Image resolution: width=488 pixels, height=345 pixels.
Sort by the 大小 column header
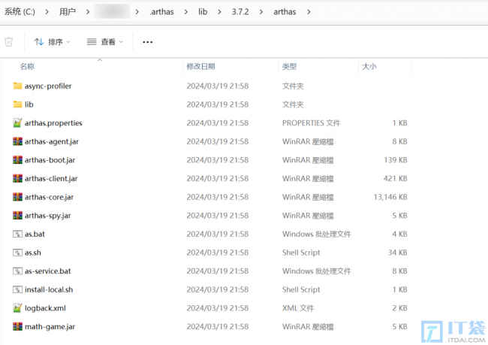[369, 66]
